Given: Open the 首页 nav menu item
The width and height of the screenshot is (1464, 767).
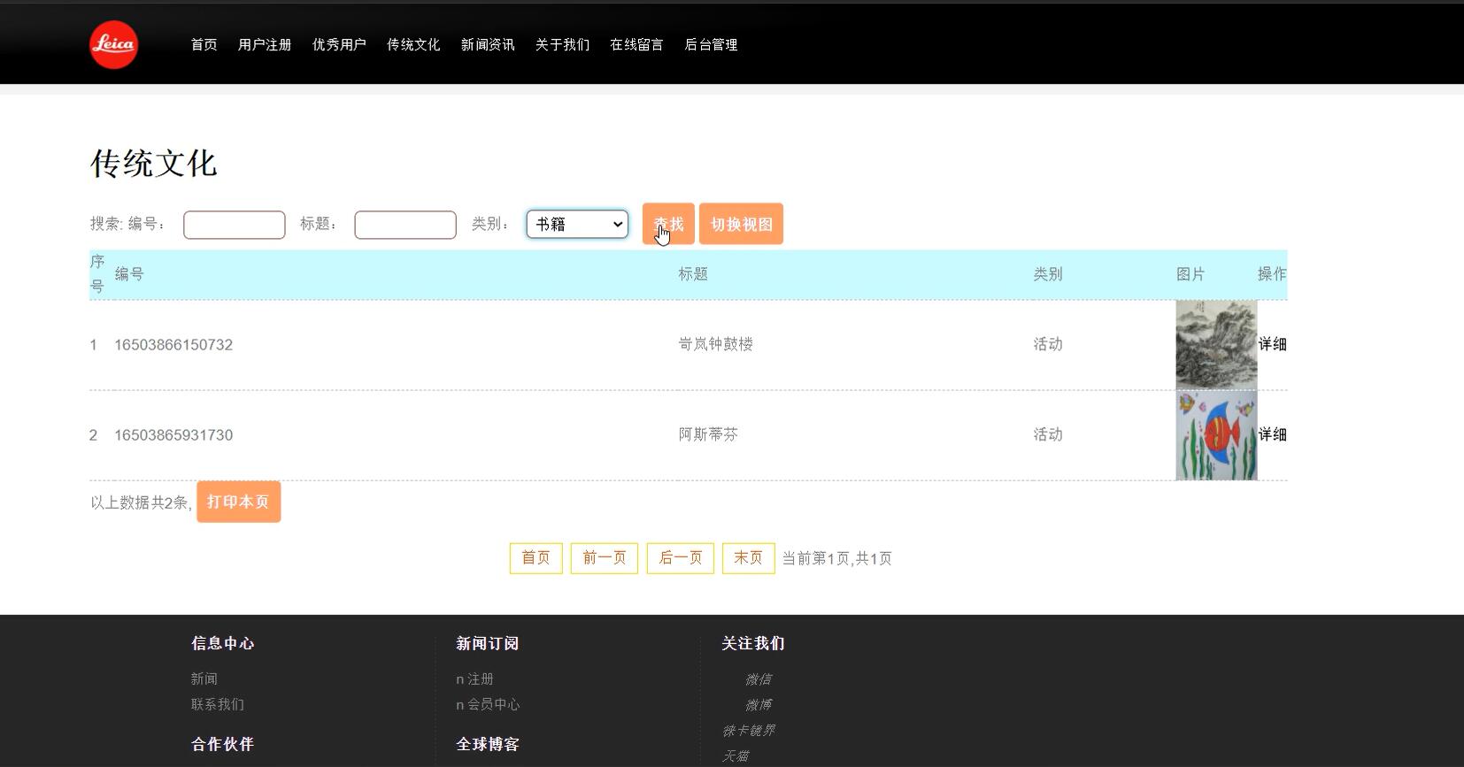Looking at the screenshot, I should pyautogui.click(x=204, y=44).
